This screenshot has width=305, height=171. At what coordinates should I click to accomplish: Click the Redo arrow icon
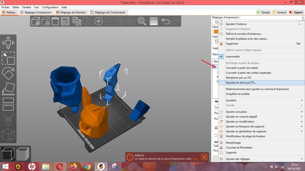tap(175, 21)
